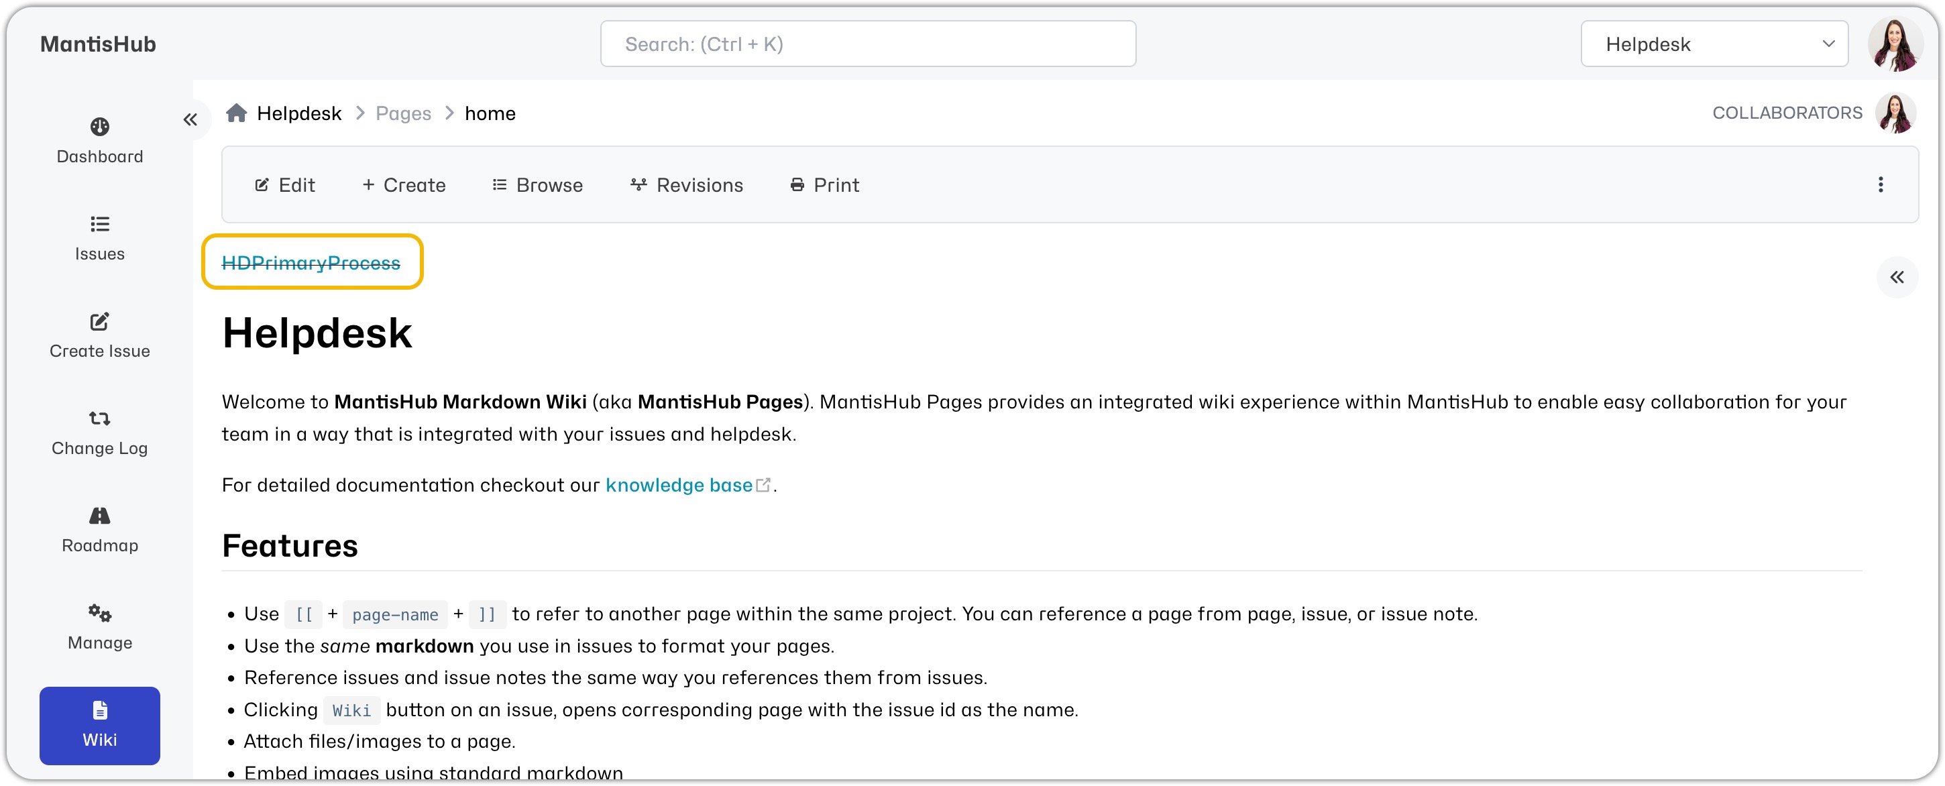Collapse the left sidebar with double chevron

[190, 119]
